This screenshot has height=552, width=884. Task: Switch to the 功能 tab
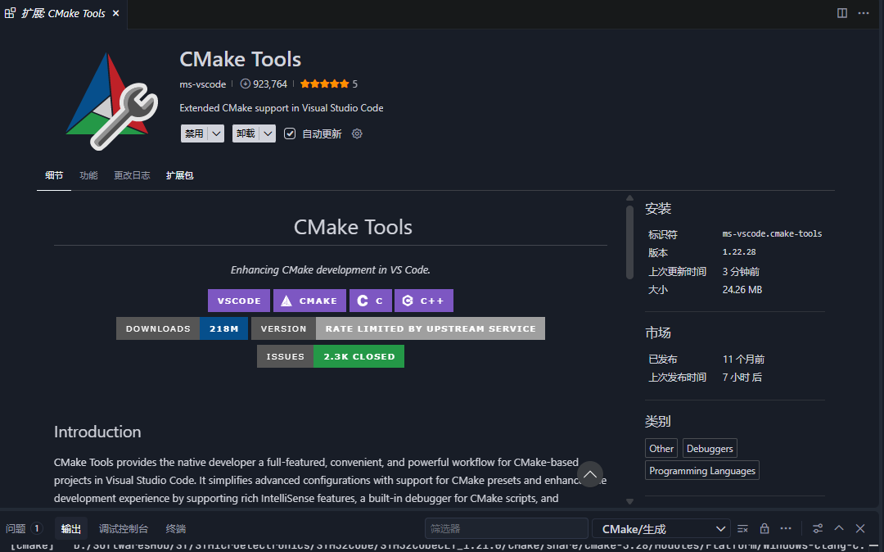tap(88, 175)
